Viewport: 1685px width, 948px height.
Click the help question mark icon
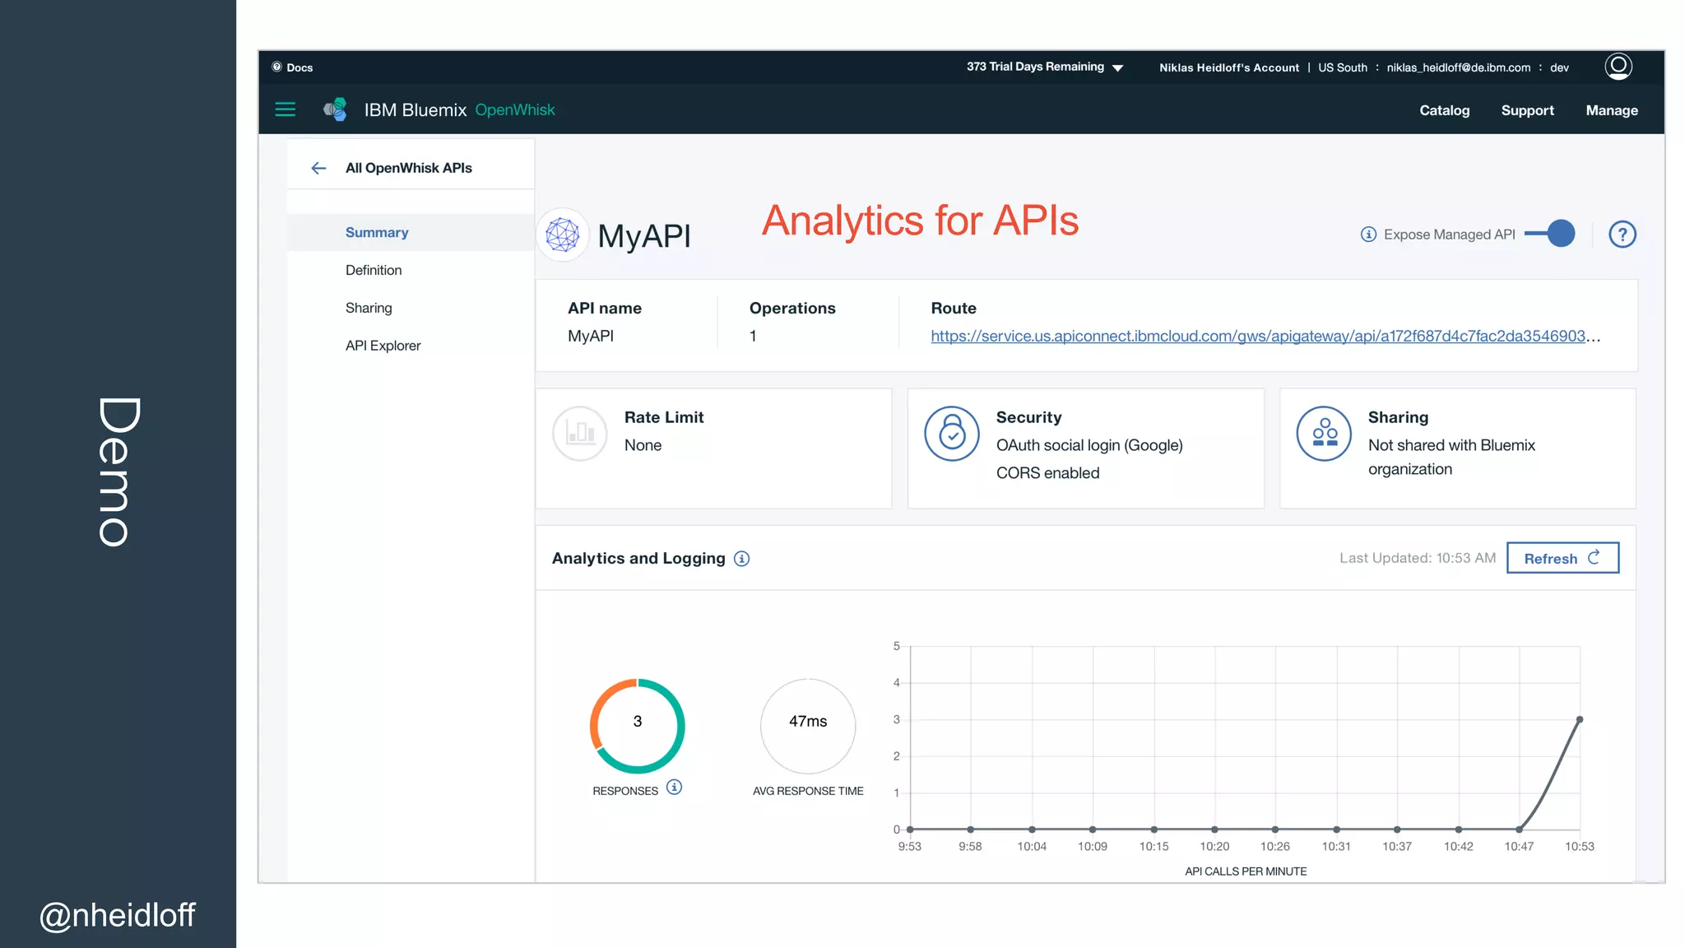tap(1622, 235)
